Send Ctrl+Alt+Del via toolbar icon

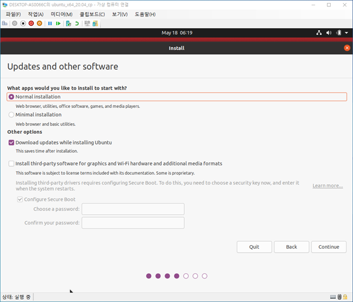point(5,23)
